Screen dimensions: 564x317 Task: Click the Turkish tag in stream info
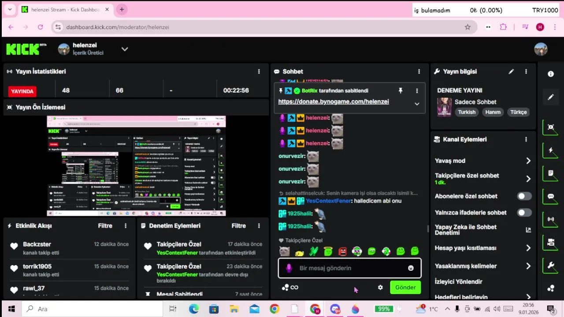tap(467, 112)
